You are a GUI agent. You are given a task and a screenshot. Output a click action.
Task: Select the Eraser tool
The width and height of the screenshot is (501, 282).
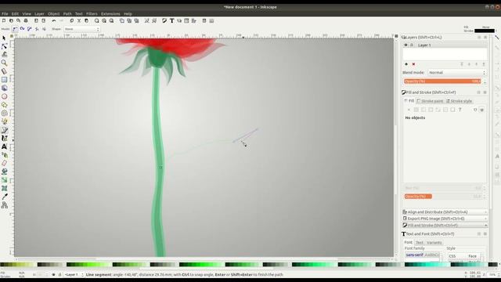pos(4,163)
